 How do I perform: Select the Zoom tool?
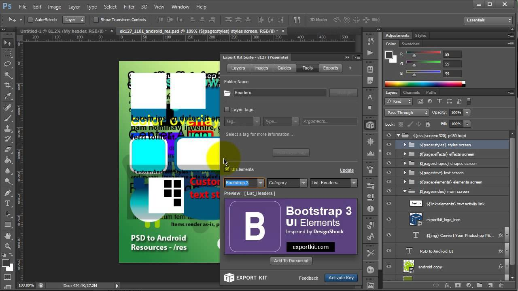(8, 247)
